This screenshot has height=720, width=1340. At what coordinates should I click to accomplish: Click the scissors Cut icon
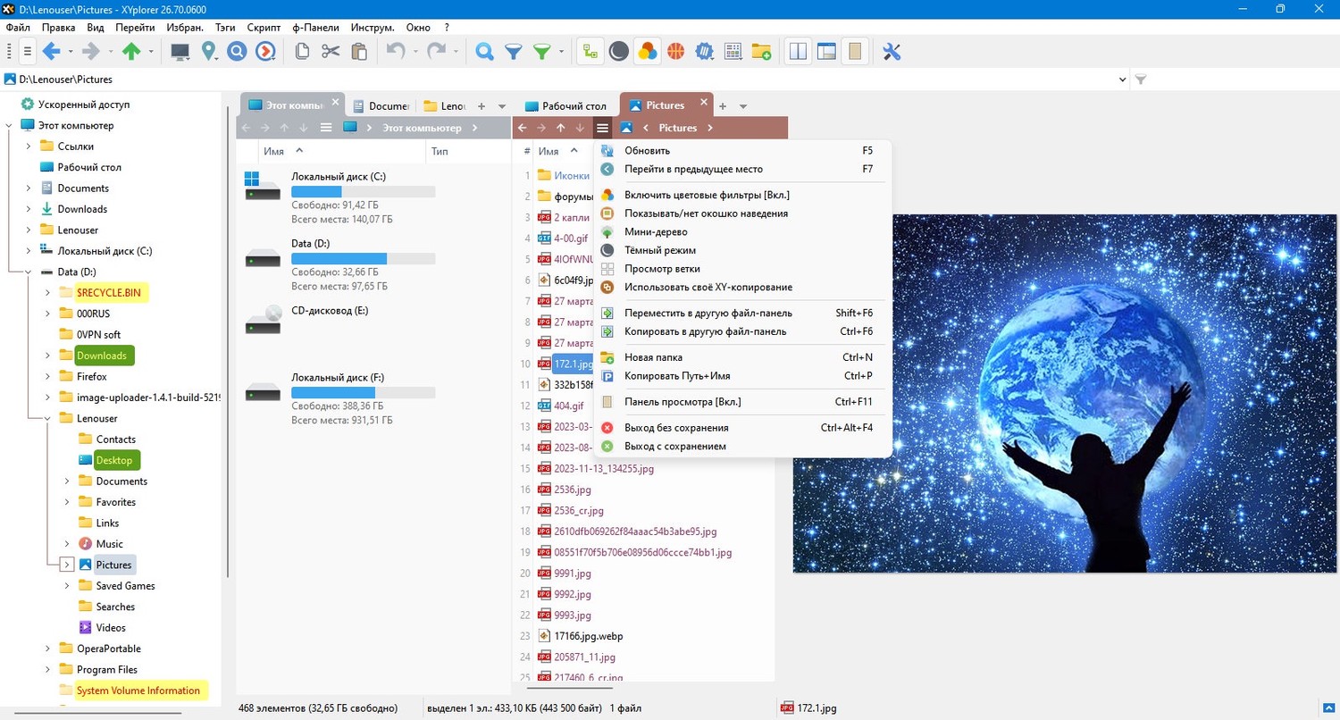click(x=331, y=52)
